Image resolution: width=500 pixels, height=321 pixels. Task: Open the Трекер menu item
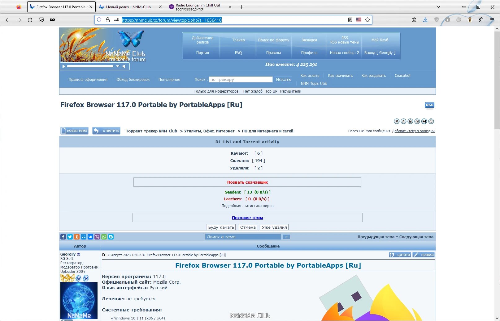click(x=238, y=40)
